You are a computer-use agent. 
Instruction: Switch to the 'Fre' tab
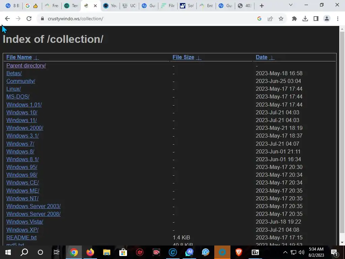[52, 6]
